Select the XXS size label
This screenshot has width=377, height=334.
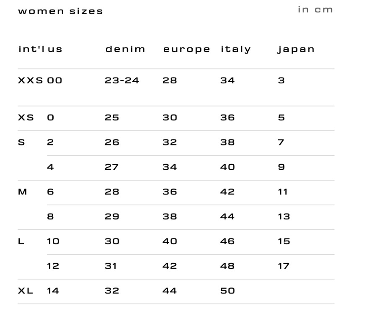[30, 80]
